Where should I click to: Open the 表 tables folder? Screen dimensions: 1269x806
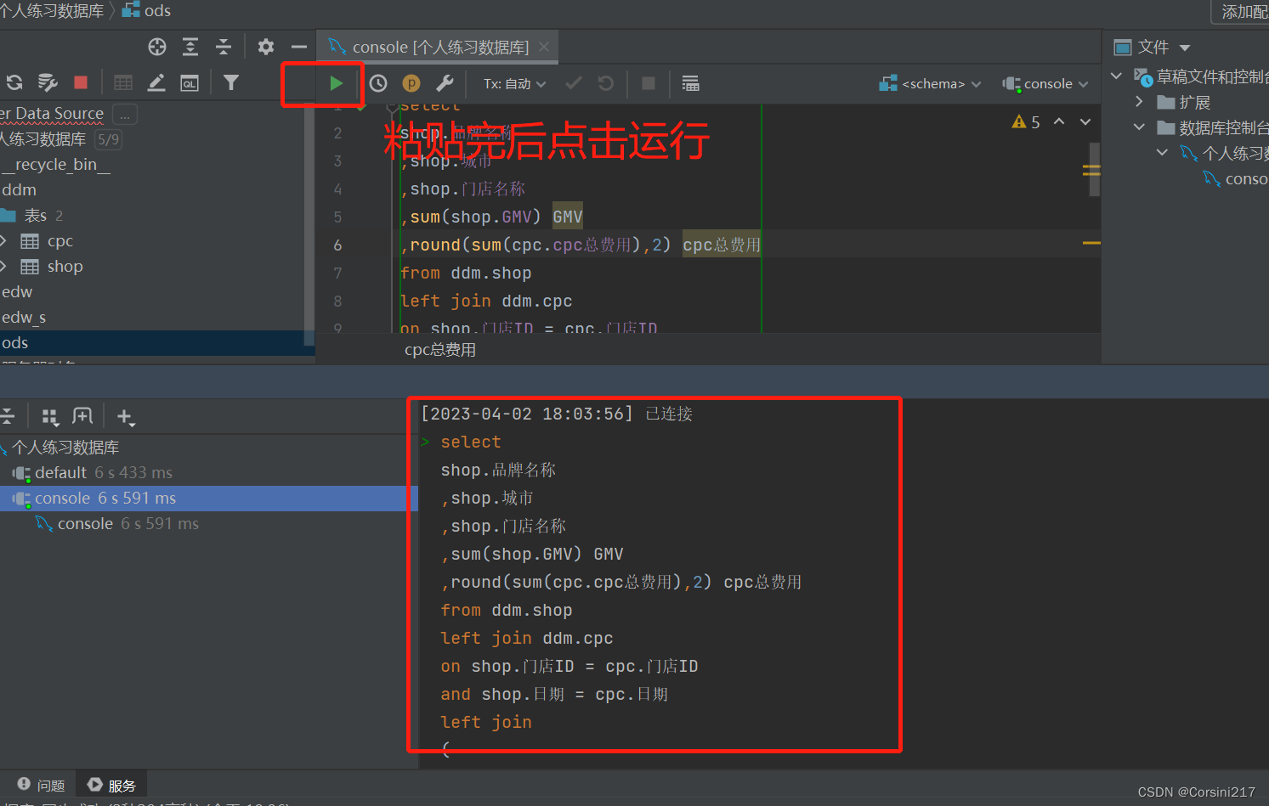(x=34, y=216)
